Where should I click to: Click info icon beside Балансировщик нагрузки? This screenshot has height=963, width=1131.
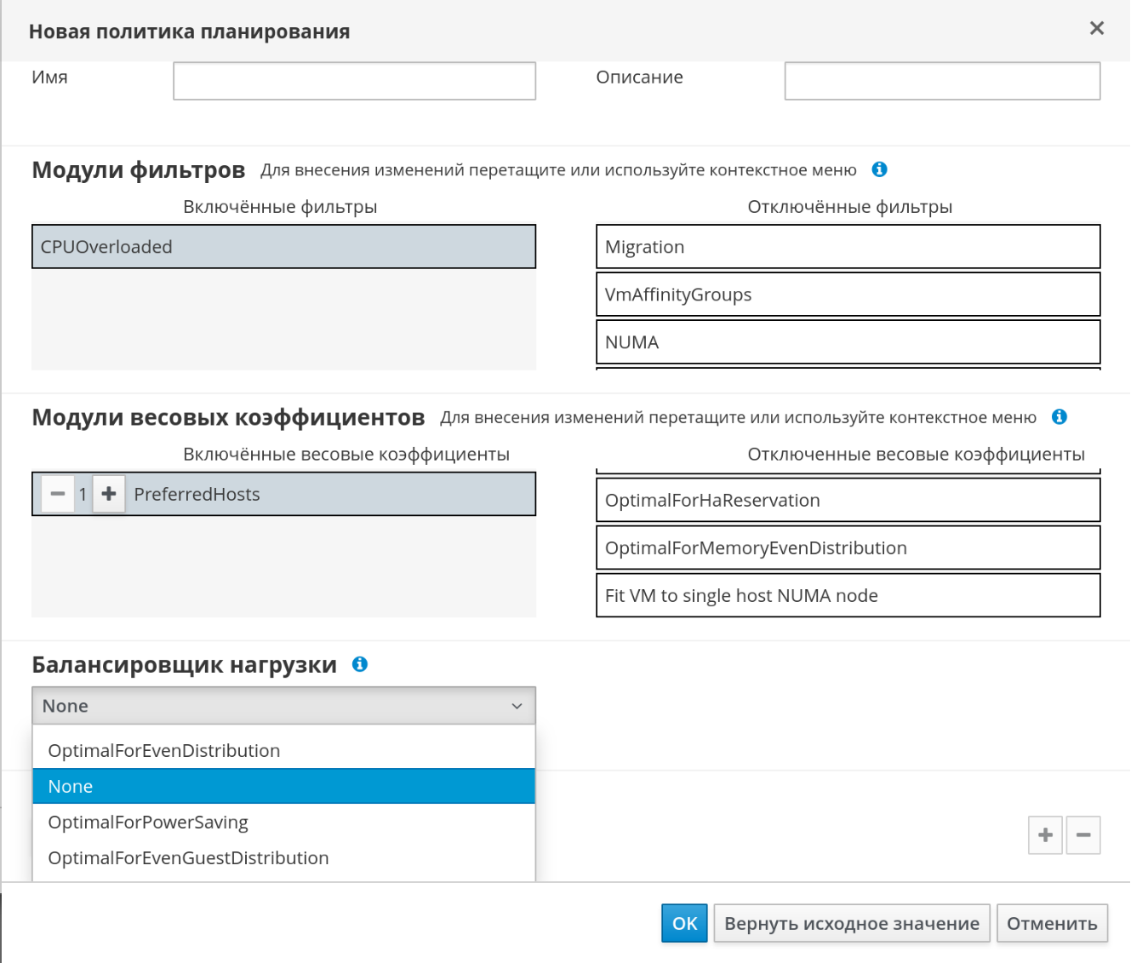pyautogui.click(x=360, y=664)
